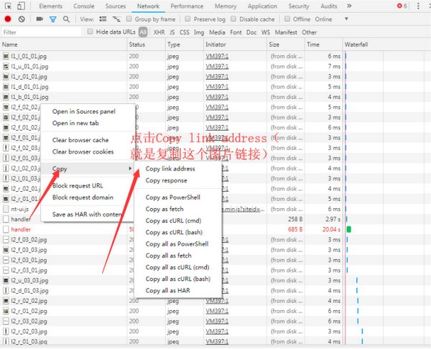Expand the more tabs chevron

click(348, 6)
